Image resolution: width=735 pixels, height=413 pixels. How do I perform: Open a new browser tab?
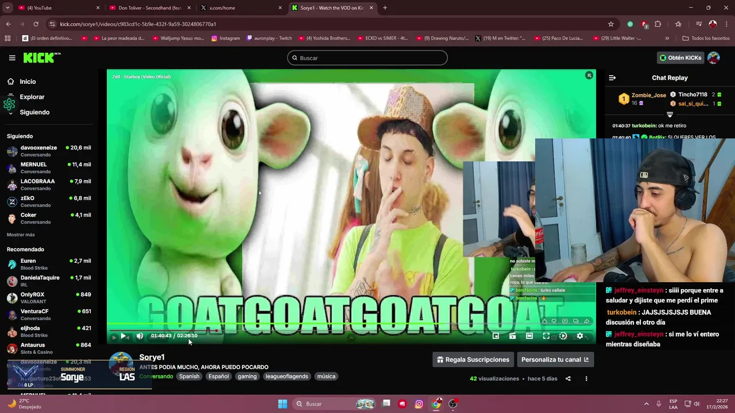(385, 7)
